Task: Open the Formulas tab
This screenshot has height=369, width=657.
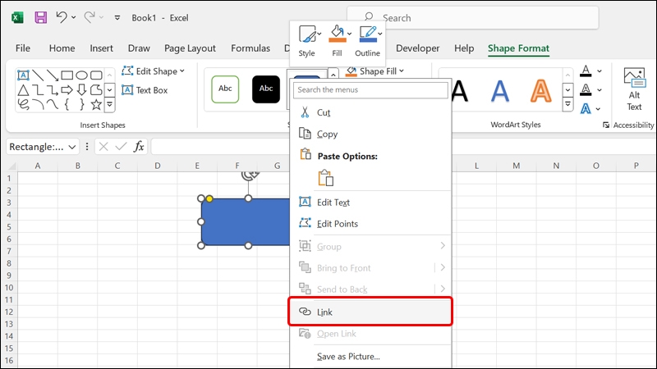Action: point(250,48)
